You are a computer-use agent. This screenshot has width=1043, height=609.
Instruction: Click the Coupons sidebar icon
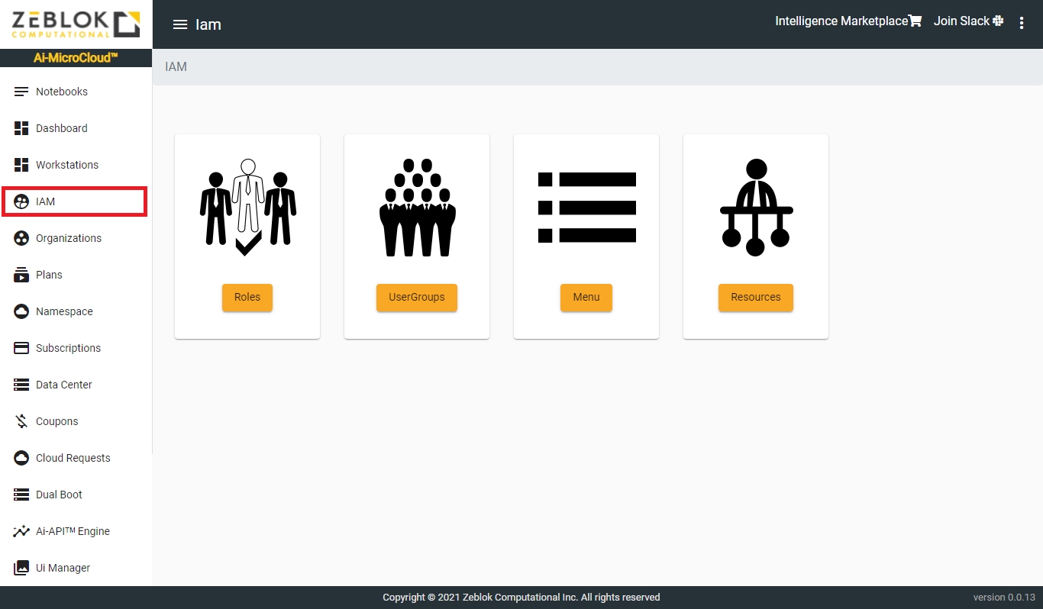tap(21, 421)
